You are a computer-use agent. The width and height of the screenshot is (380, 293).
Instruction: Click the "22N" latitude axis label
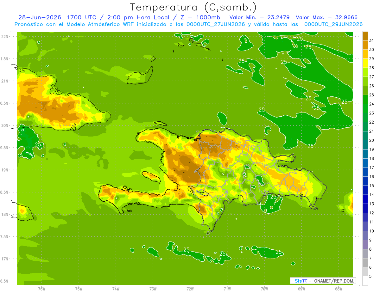pos(5,37)
